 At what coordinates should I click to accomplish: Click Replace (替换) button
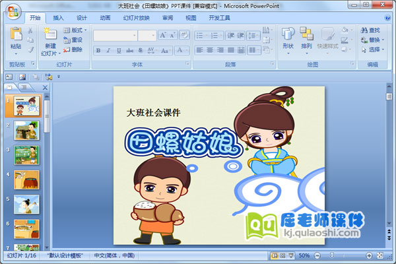click(x=371, y=40)
